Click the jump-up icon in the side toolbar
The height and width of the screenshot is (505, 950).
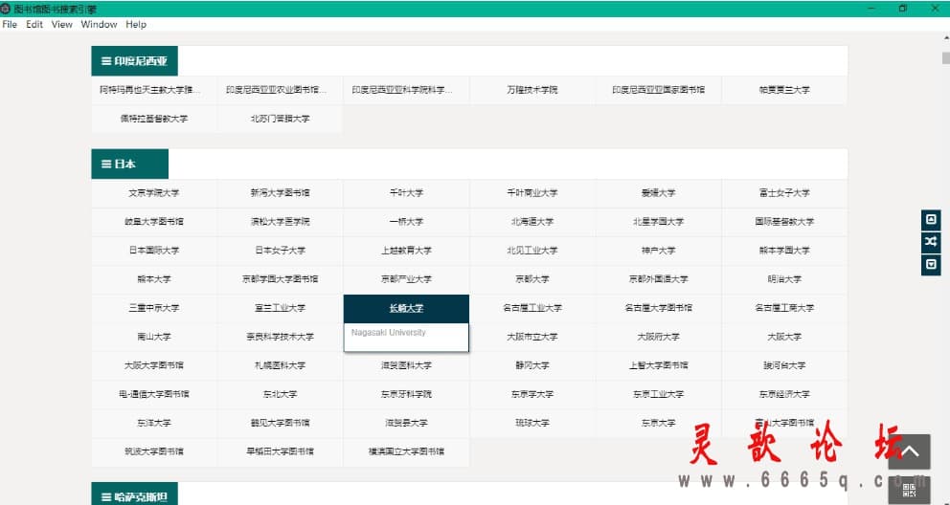pyautogui.click(x=931, y=220)
